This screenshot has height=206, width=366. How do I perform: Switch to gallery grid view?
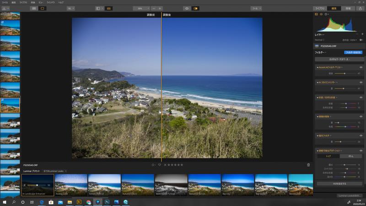pos(34,8)
